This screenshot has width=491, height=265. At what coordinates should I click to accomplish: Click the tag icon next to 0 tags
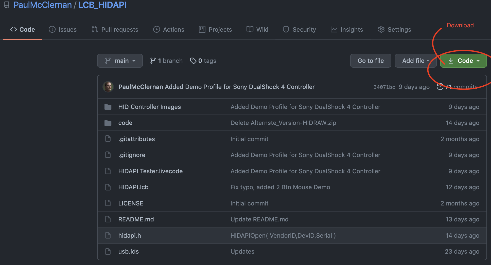click(193, 61)
